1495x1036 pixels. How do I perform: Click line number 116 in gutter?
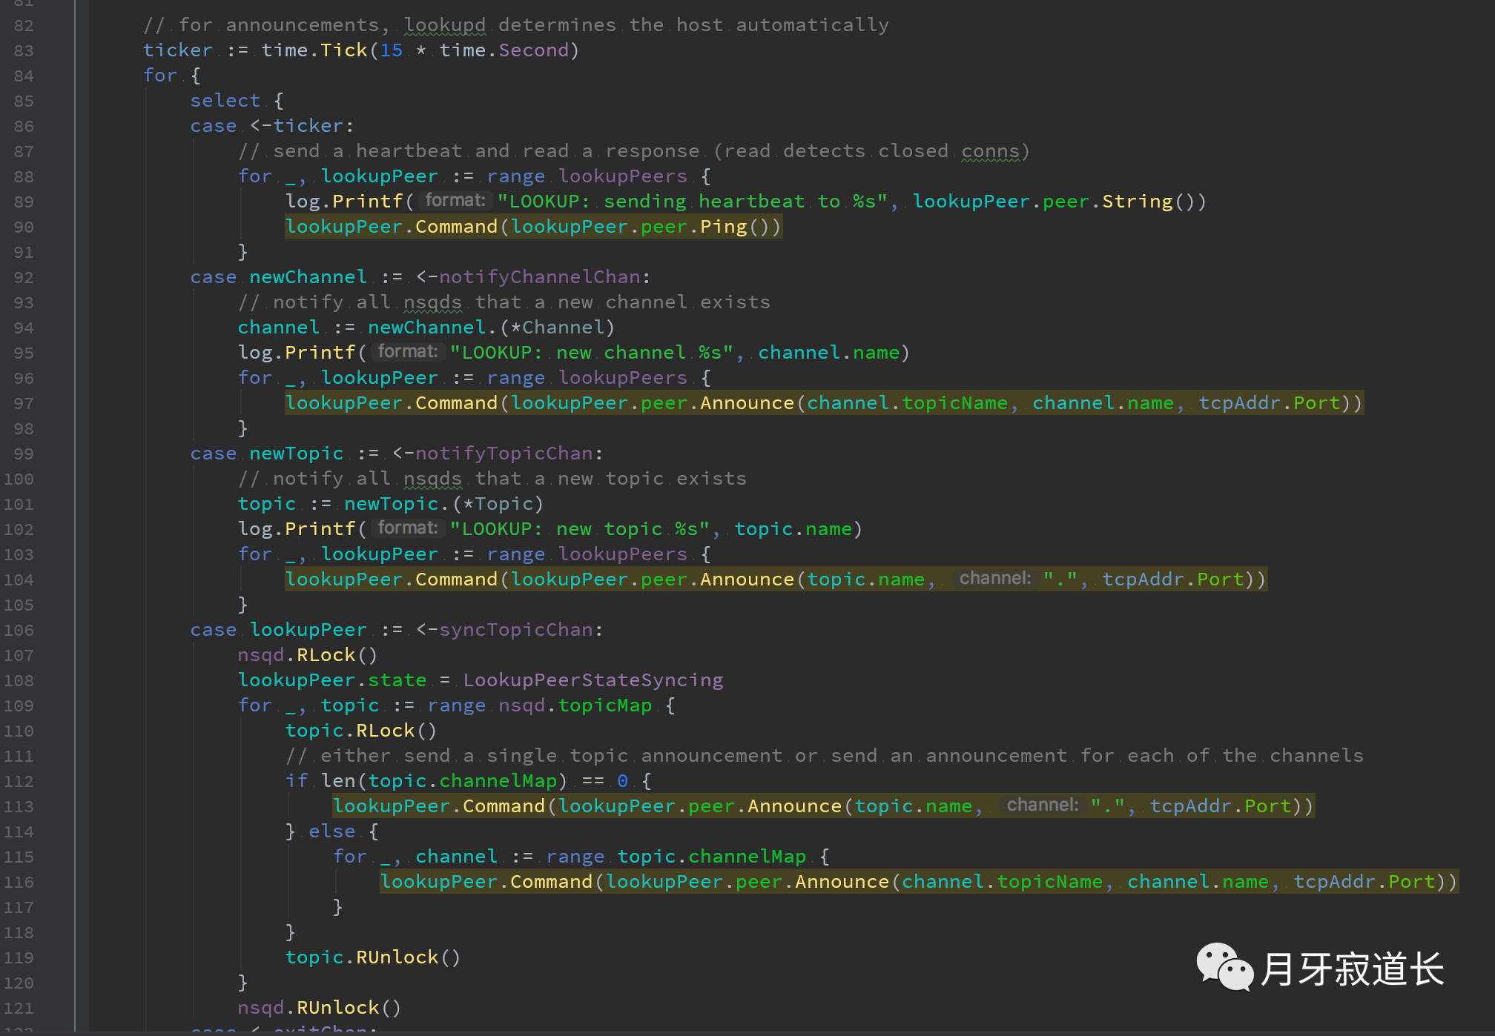(19, 883)
